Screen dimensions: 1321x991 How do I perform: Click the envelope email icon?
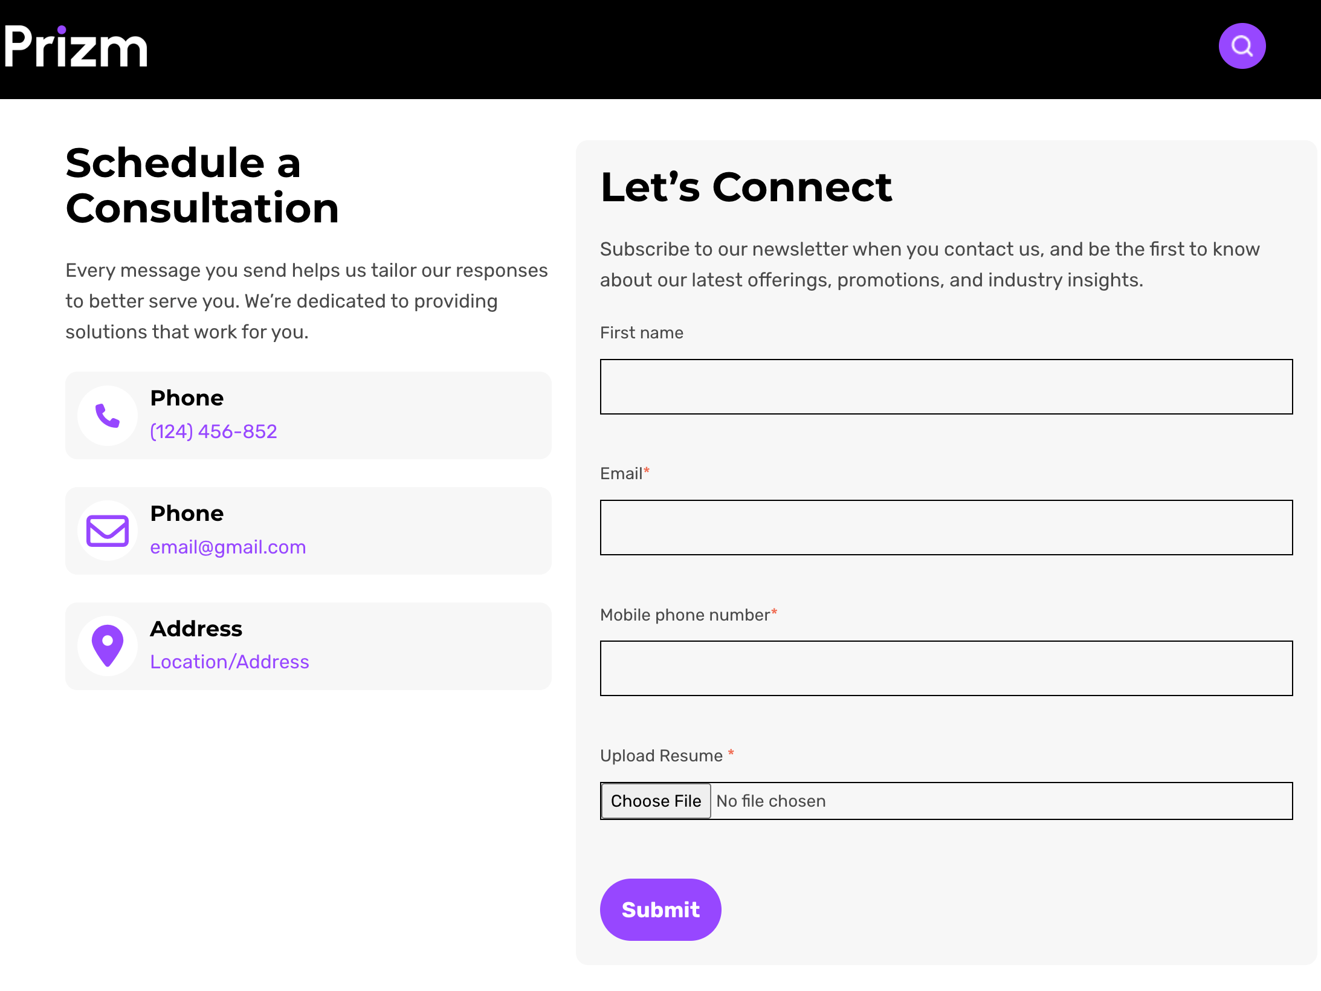[x=108, y=531]
